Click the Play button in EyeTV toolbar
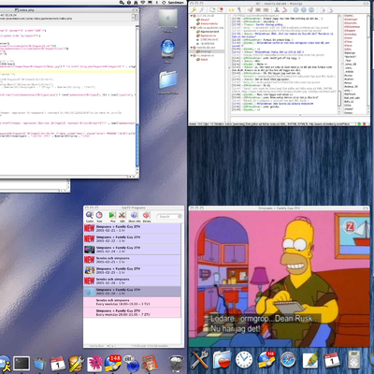The width and height of the screenshot is (374, 374). click(x=112, y=215)
